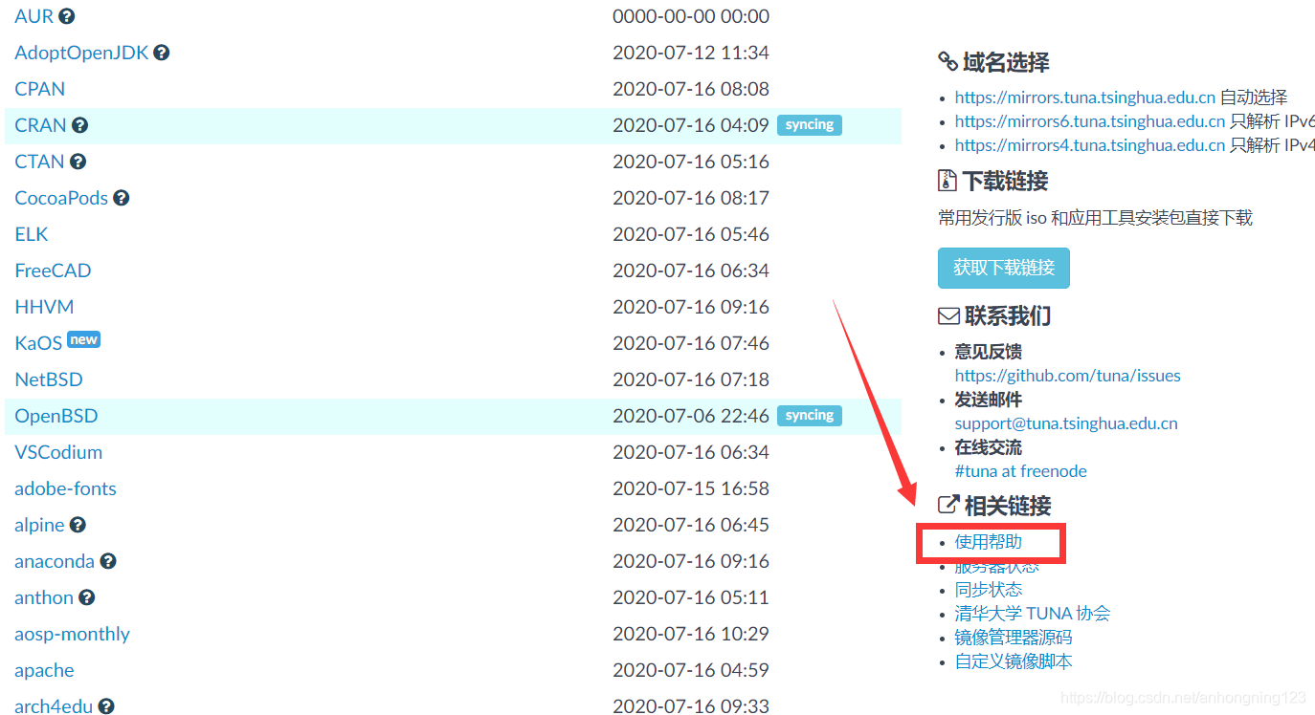Click the 下载链接 section heading
The width and height of the screenshot is (1315, 715).
point(993,182)
